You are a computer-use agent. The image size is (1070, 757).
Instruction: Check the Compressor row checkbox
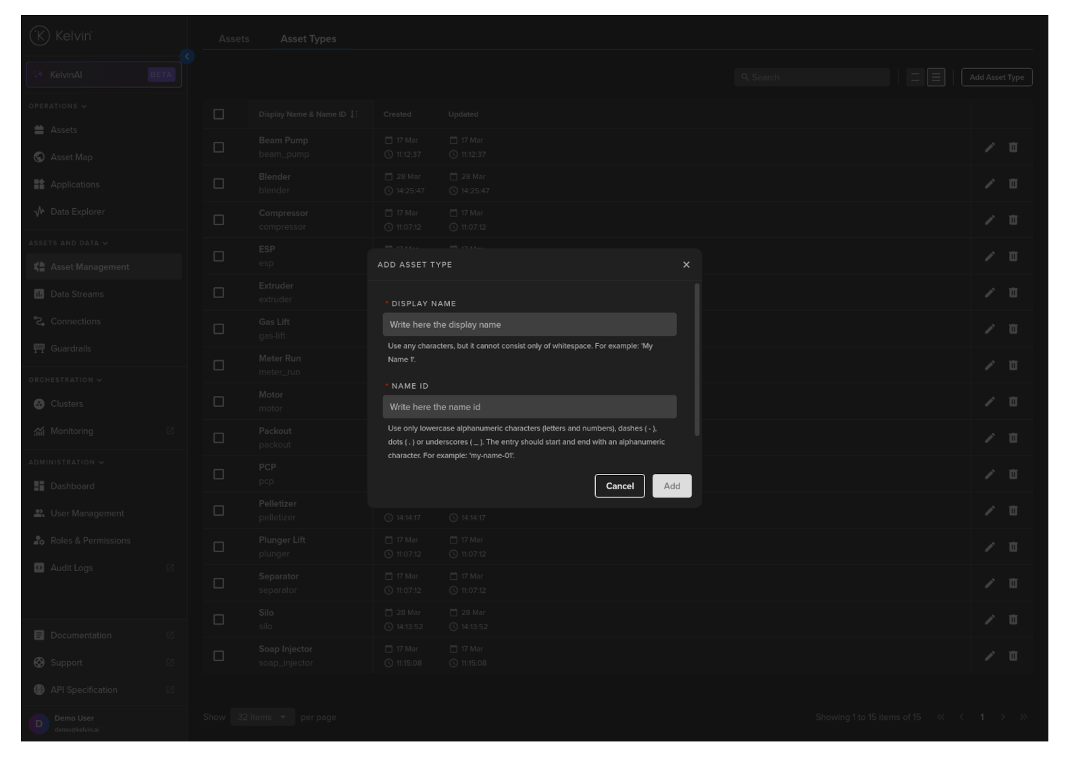point(219,220)
